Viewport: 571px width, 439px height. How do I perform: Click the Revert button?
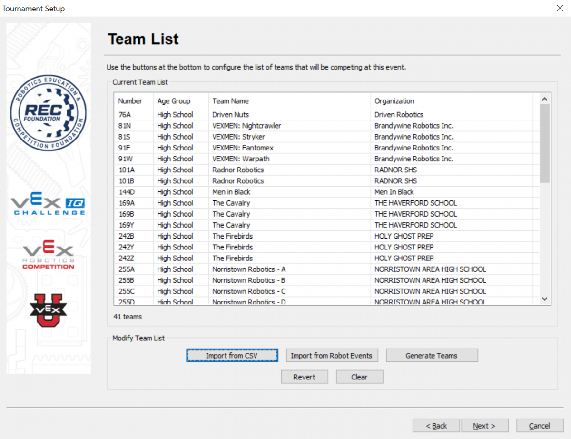coord(304,377)
